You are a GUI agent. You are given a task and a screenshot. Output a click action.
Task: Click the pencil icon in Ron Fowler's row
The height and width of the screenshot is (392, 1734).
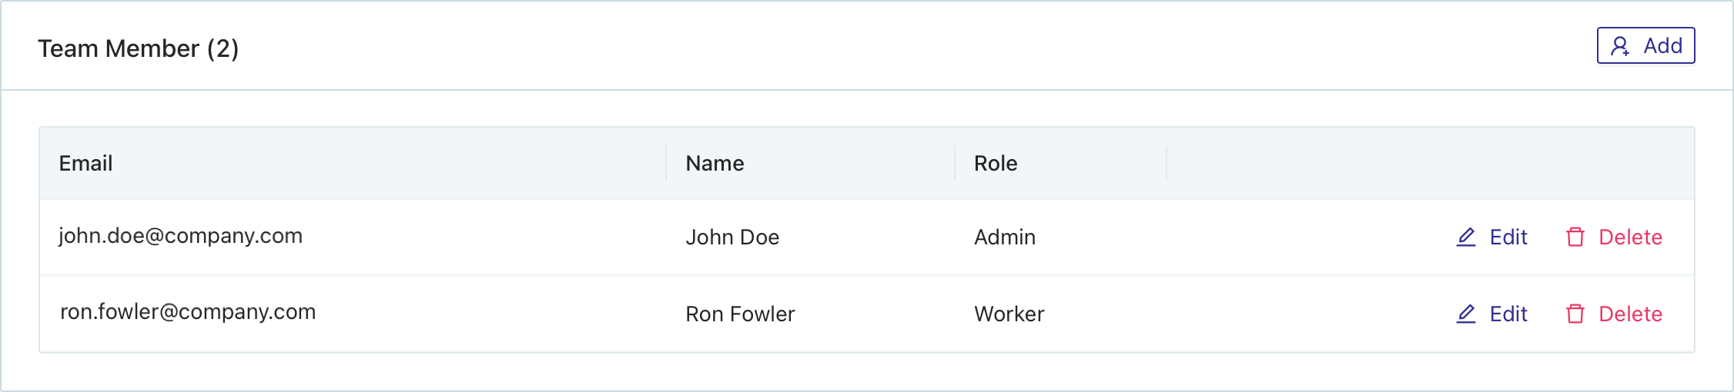(x=1466, y=314)
